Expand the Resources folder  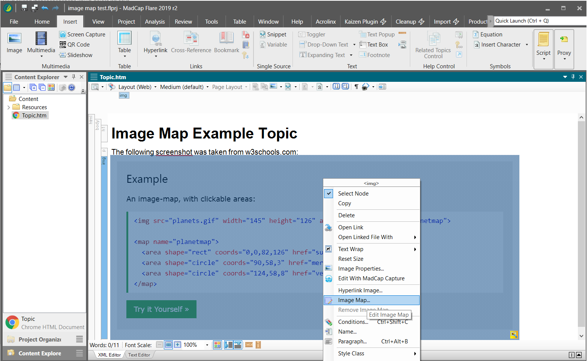click(9, 107)
